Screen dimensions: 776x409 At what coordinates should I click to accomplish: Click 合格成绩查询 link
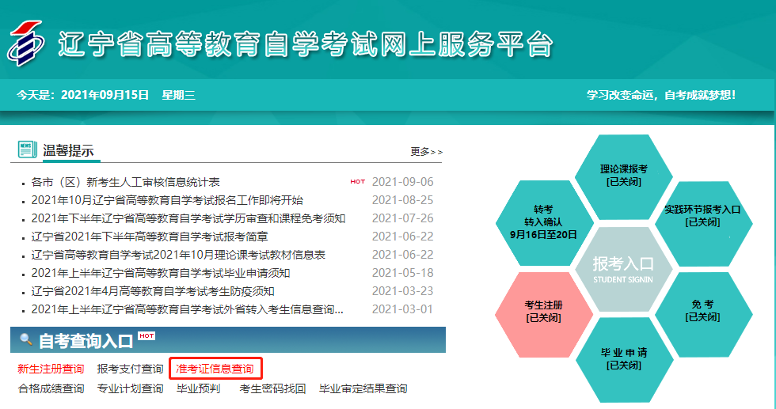click(51, 388)
